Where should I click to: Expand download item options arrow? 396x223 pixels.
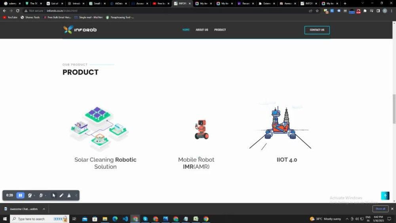point(44,209)
